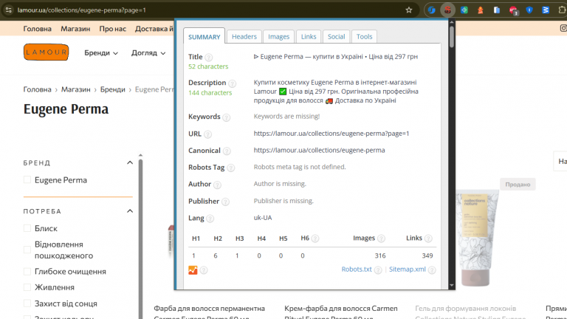Show help for Author field
The image size is (567, 319).
pyautogui.click(x=217, y=185)
